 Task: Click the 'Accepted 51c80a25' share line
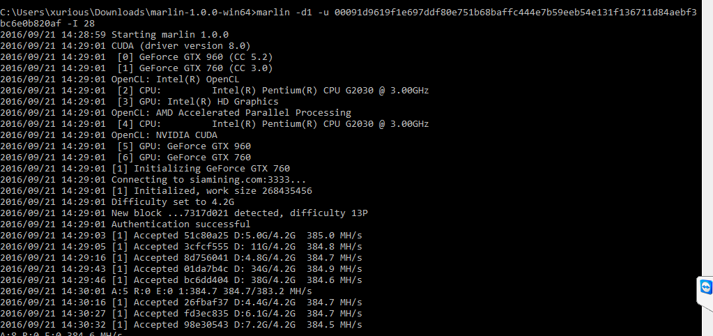click(x=181, y=235)
